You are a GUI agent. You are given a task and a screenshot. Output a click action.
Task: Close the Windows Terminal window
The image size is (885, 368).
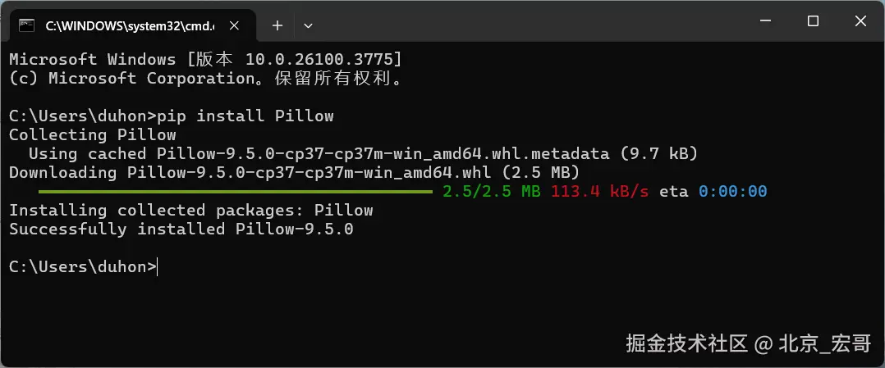pos(860,21)
